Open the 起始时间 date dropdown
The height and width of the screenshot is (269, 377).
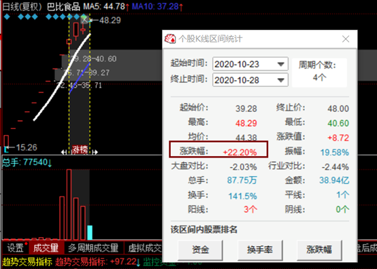(280, 64)
